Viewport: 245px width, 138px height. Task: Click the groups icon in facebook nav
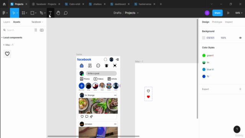(x=90, y=66)
